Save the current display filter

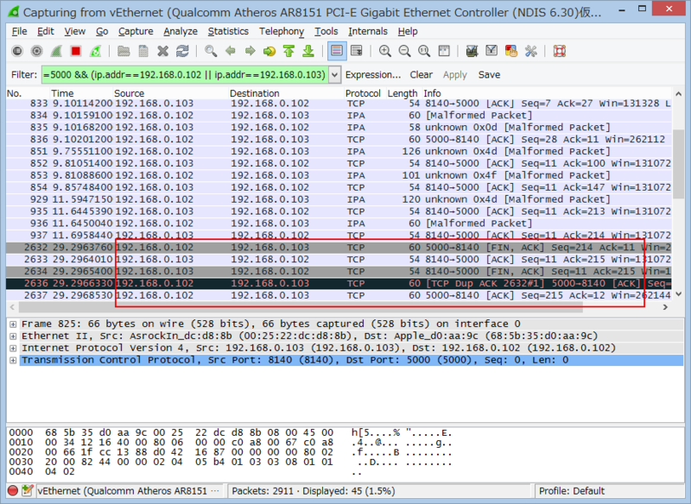pyautogui.click(x=489, y=75)
